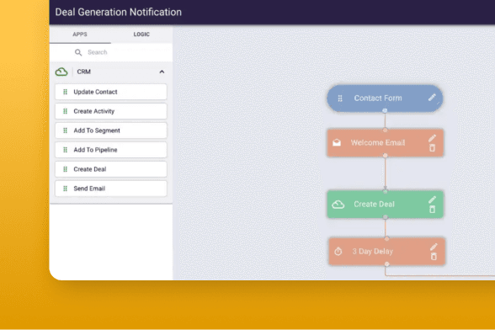Click the Contact Form output connector
Viewport: 495px width, 330px height.
(385, 110)
